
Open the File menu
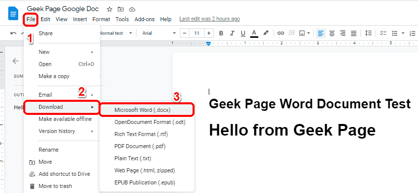pos(31,19)
